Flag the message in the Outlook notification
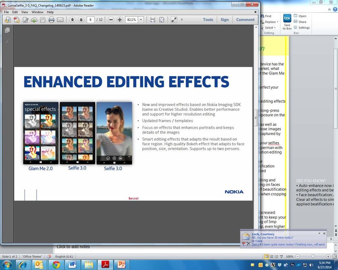This screenshot has width=338, height=270. click(244, 244)
